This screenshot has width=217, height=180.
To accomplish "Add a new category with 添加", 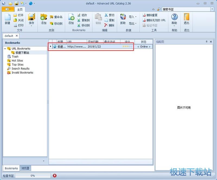I will (x=43, y=19).
